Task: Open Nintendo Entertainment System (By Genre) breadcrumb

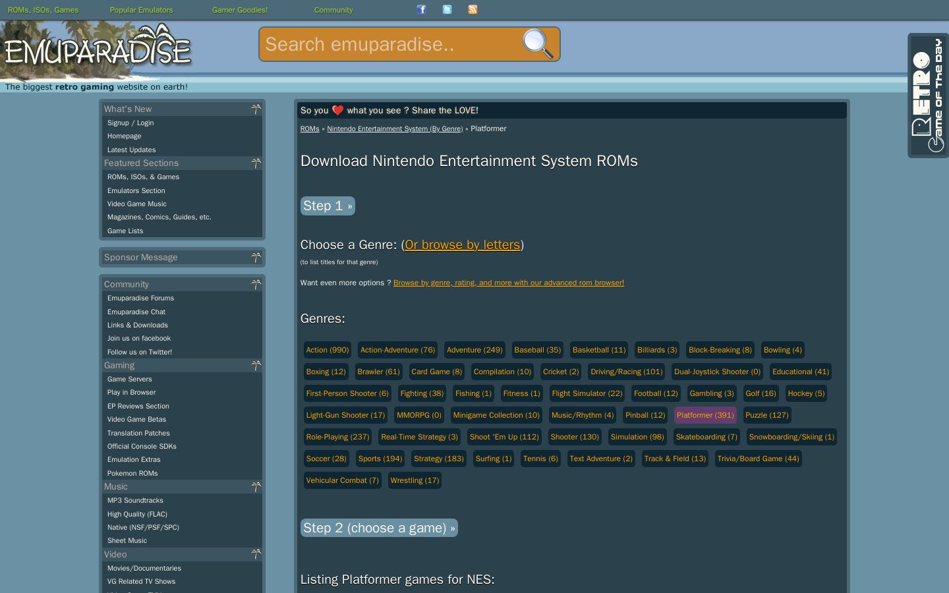Action: [x=395, y=128]
